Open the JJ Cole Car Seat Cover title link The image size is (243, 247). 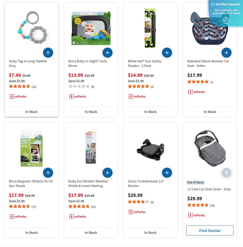tap(209, 189)
